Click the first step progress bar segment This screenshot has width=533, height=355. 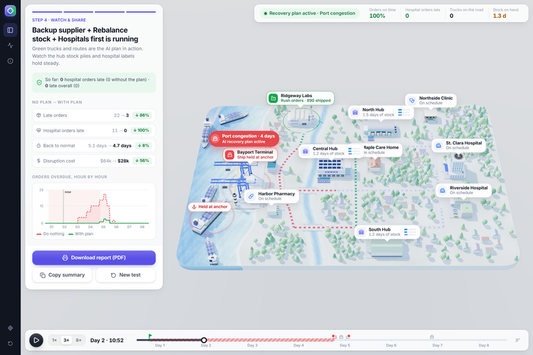[x=47, y=12]
